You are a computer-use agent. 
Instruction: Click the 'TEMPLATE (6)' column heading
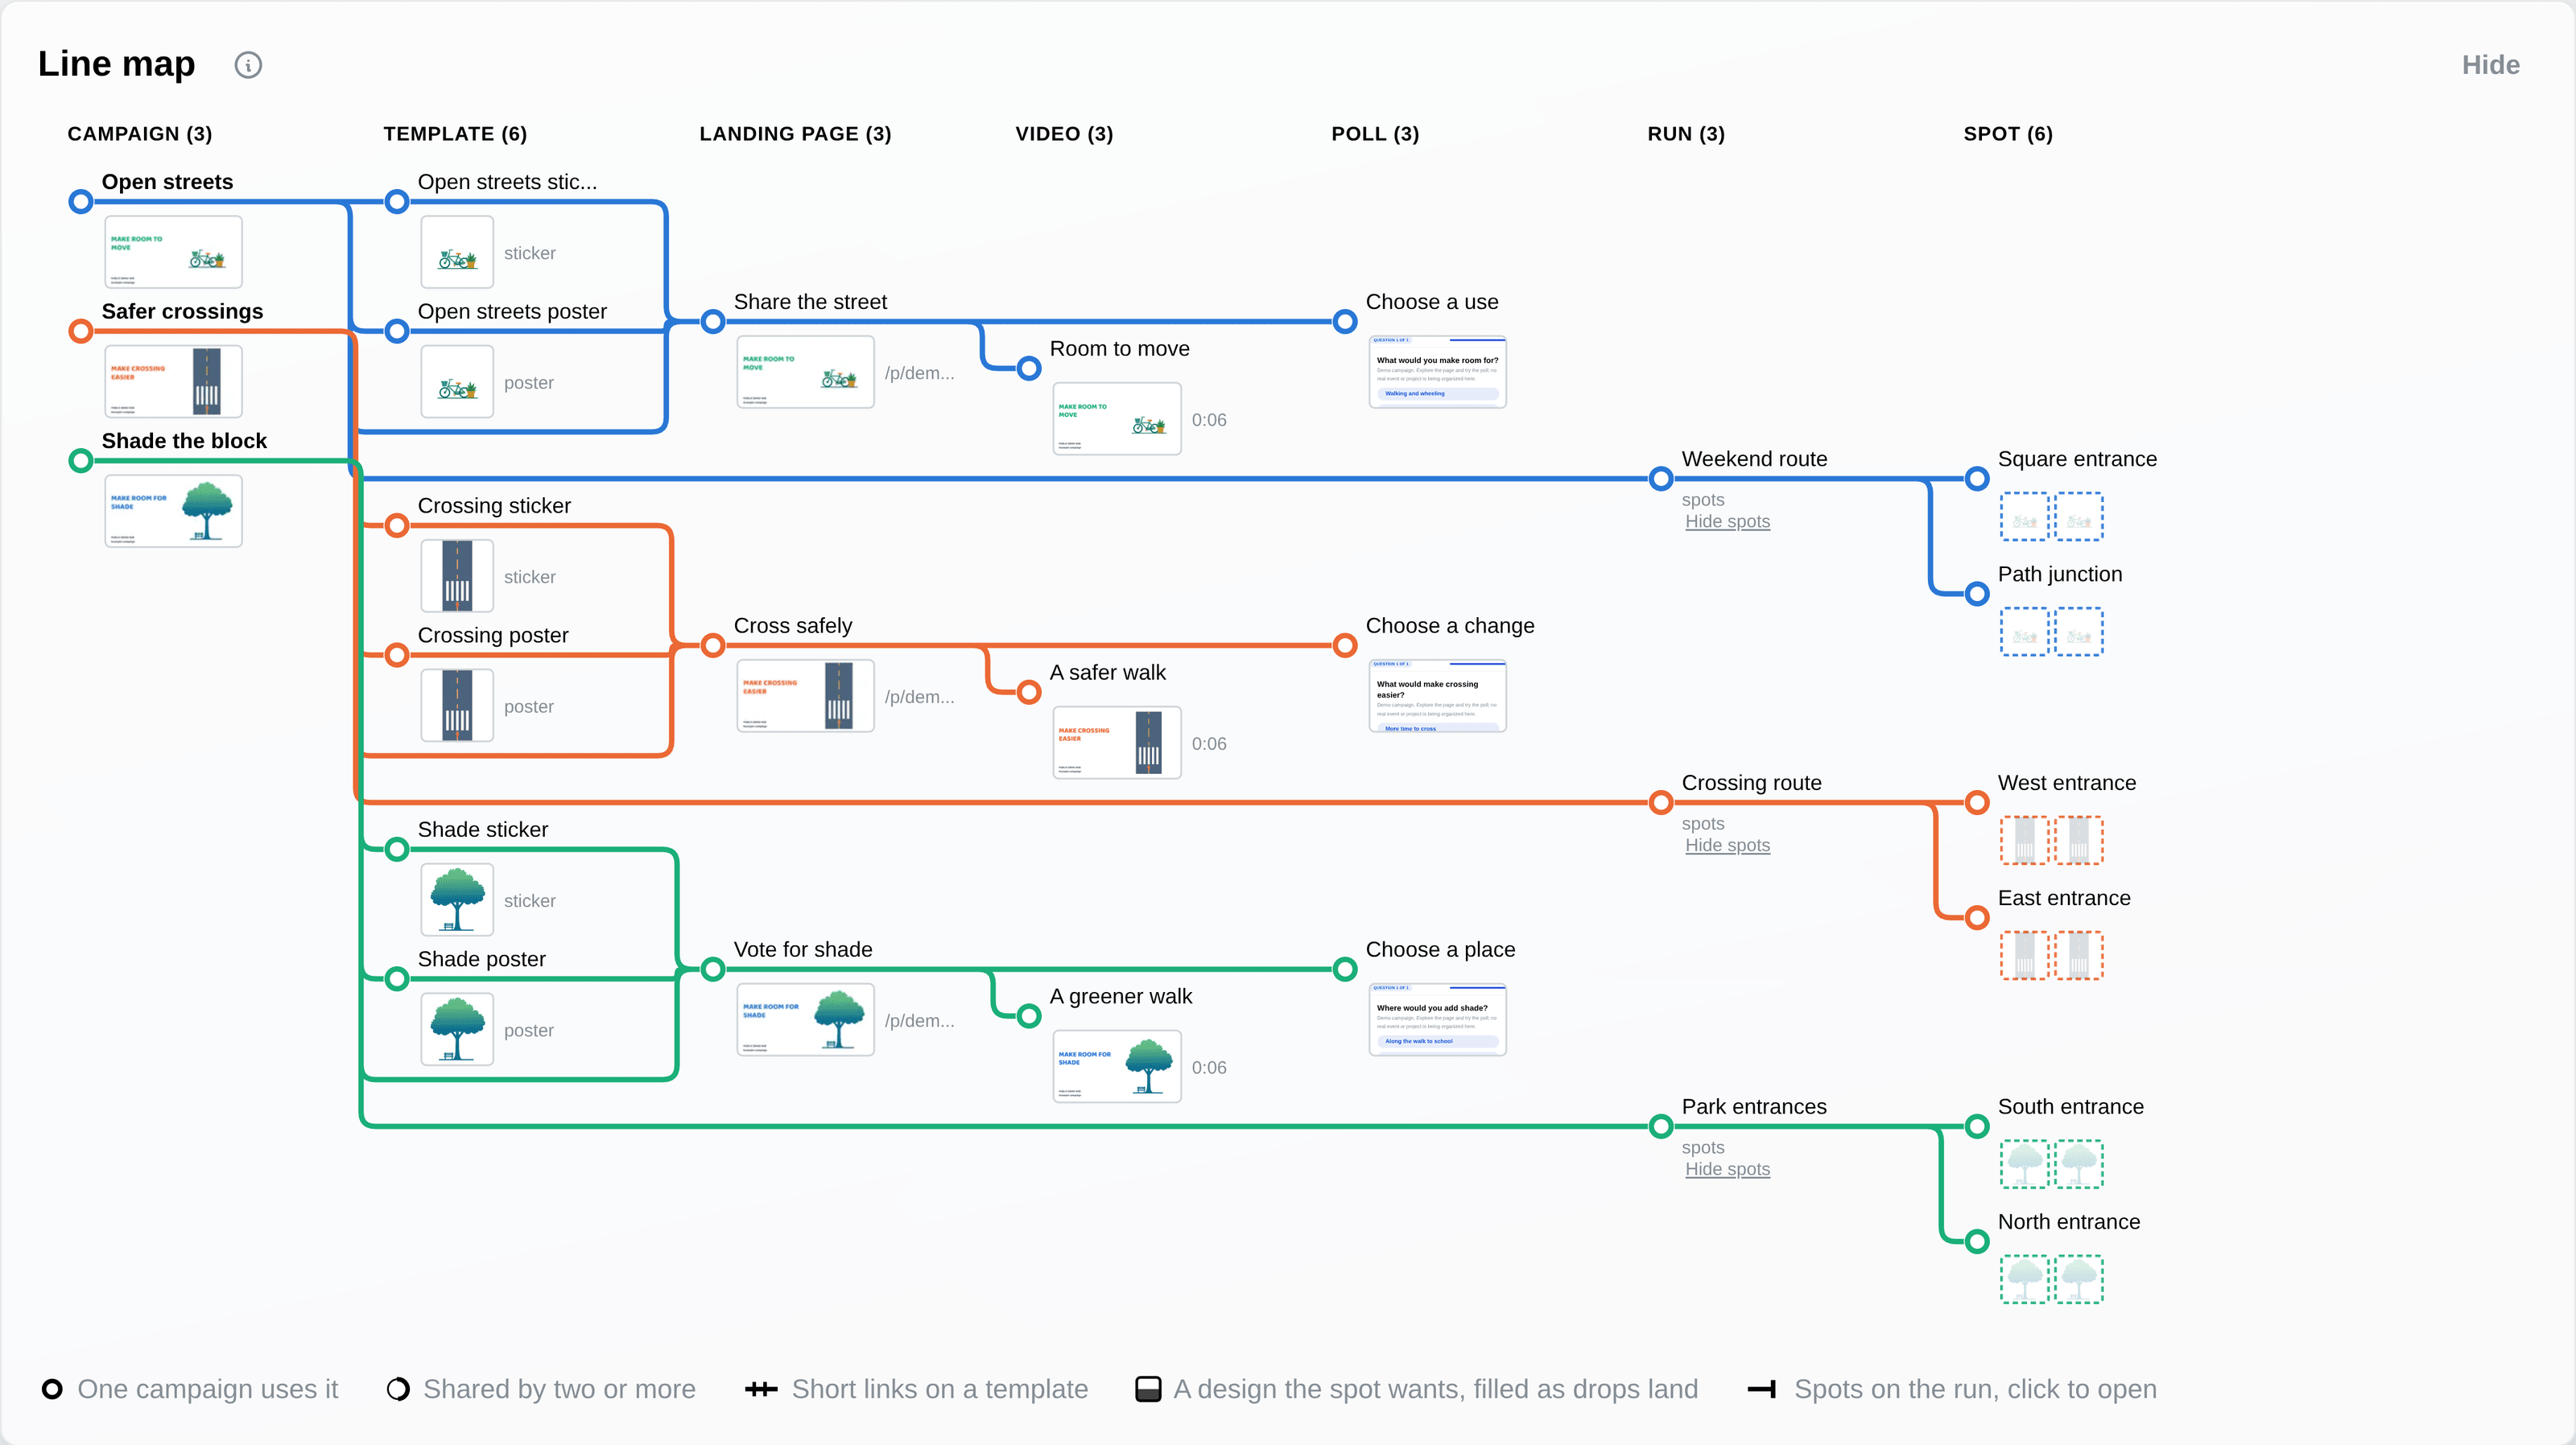(x=455, y=134)
